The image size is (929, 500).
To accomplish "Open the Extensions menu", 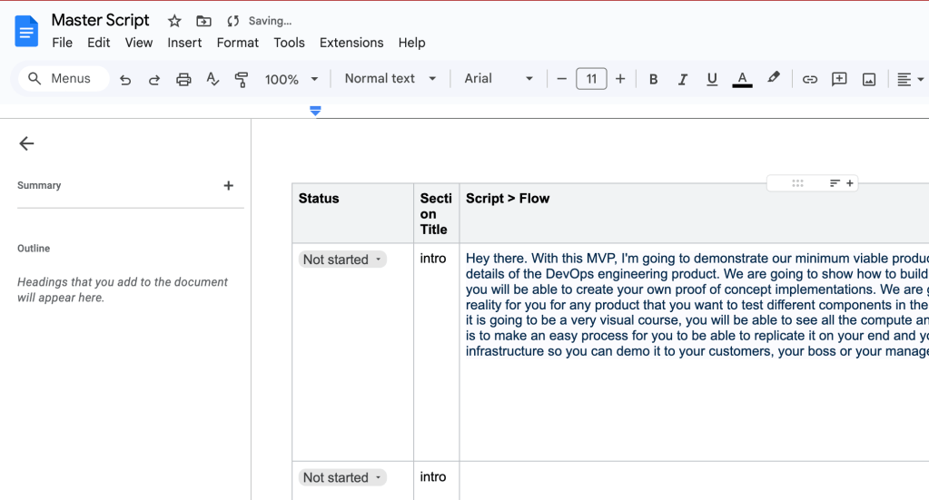I will [351, 44].
